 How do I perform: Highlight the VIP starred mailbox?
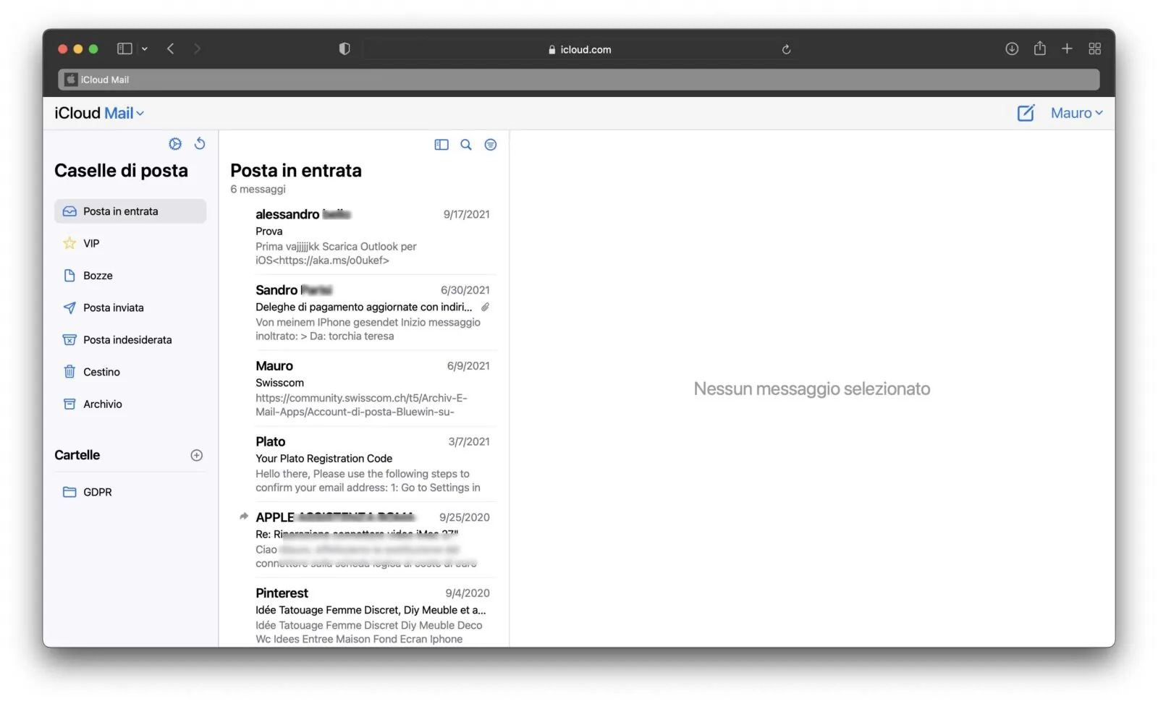93,243
